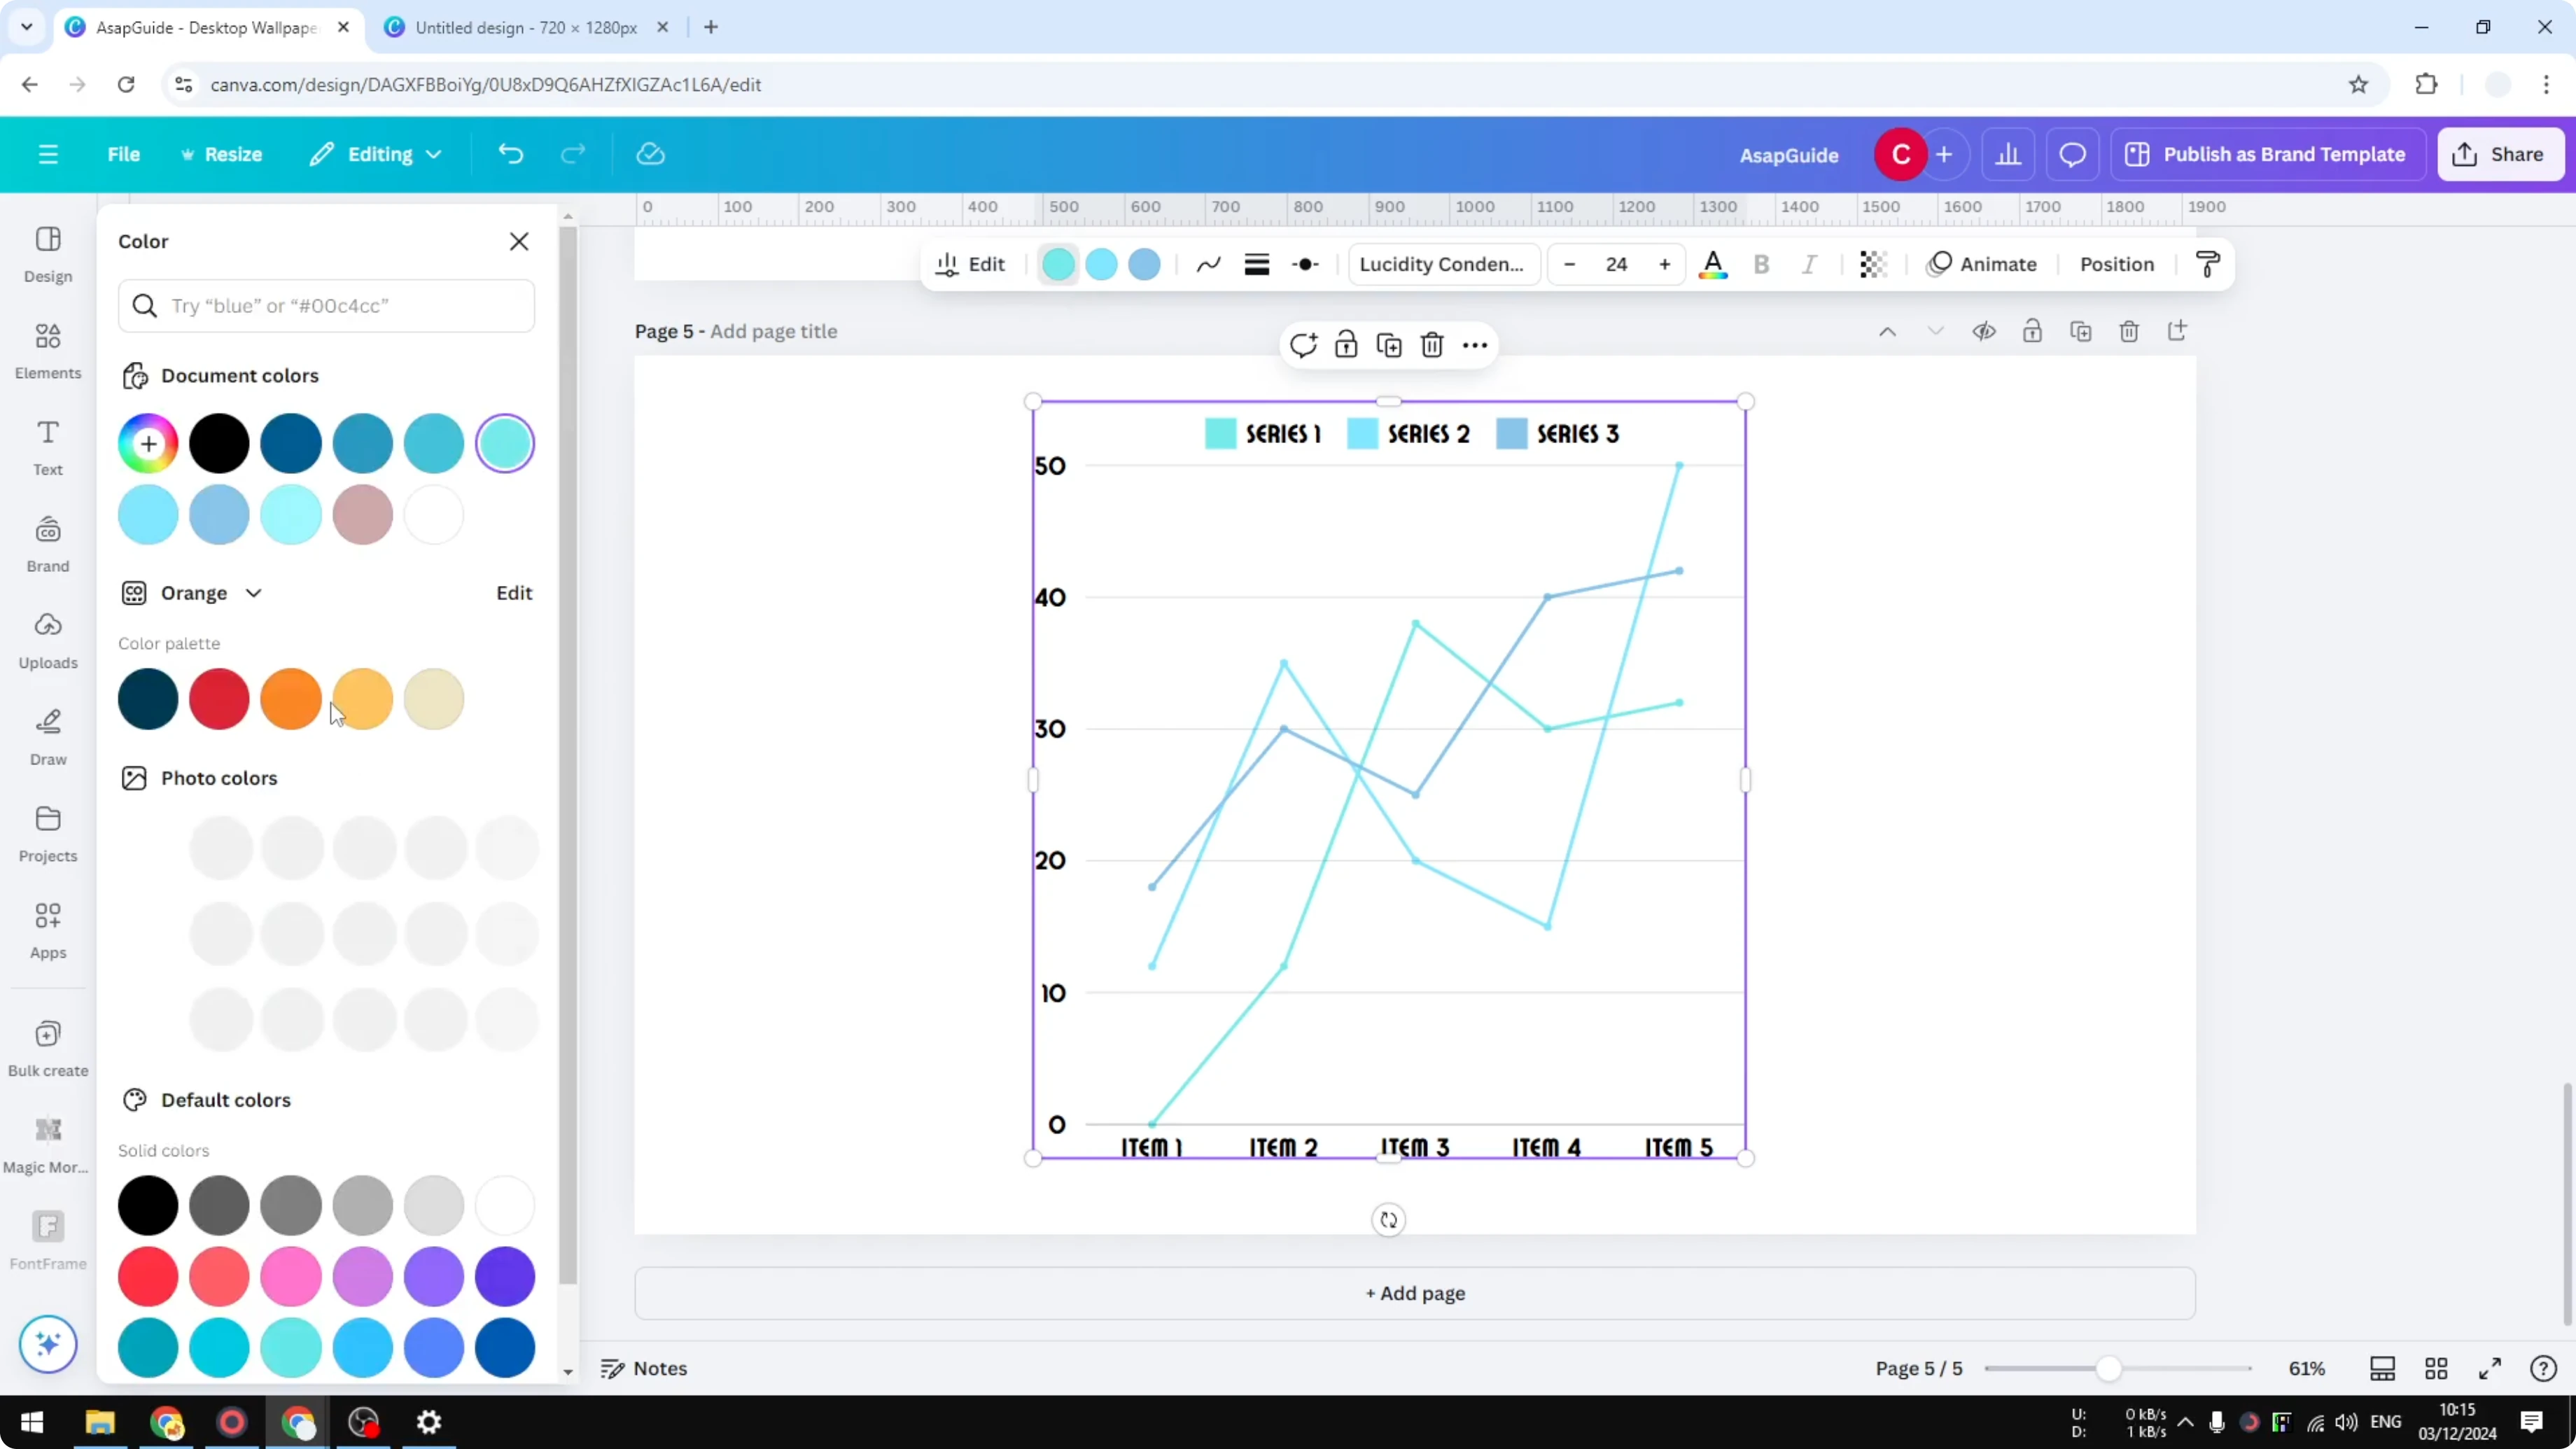Viewport: 2576px width, 1449px height.
Task: Click the Add page button
Action: (x=1413, y=1293)
